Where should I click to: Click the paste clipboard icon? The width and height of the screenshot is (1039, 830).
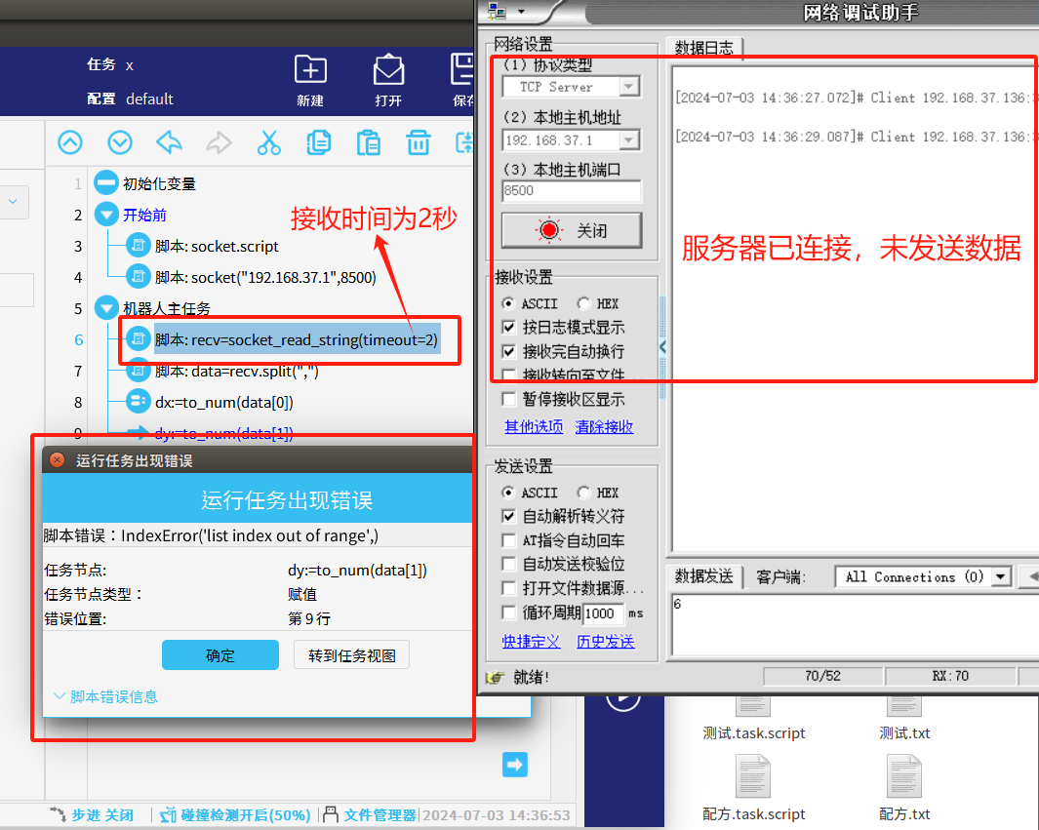pyautogui.click(x=368, y=142)
